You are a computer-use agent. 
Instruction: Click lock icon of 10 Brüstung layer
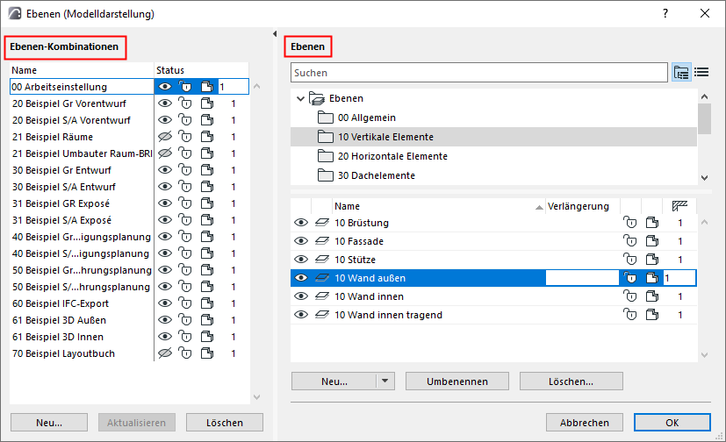628,223
